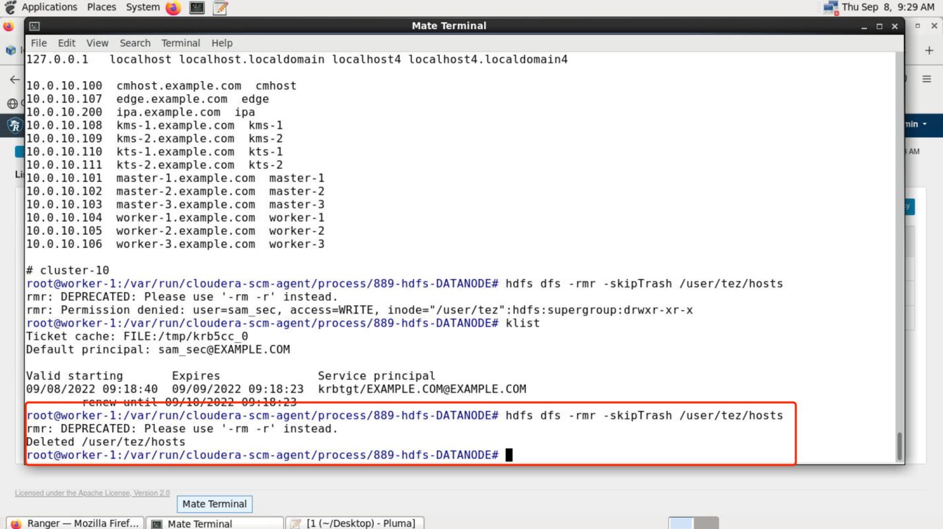Click the 'klist' command text

click(522, 323)
